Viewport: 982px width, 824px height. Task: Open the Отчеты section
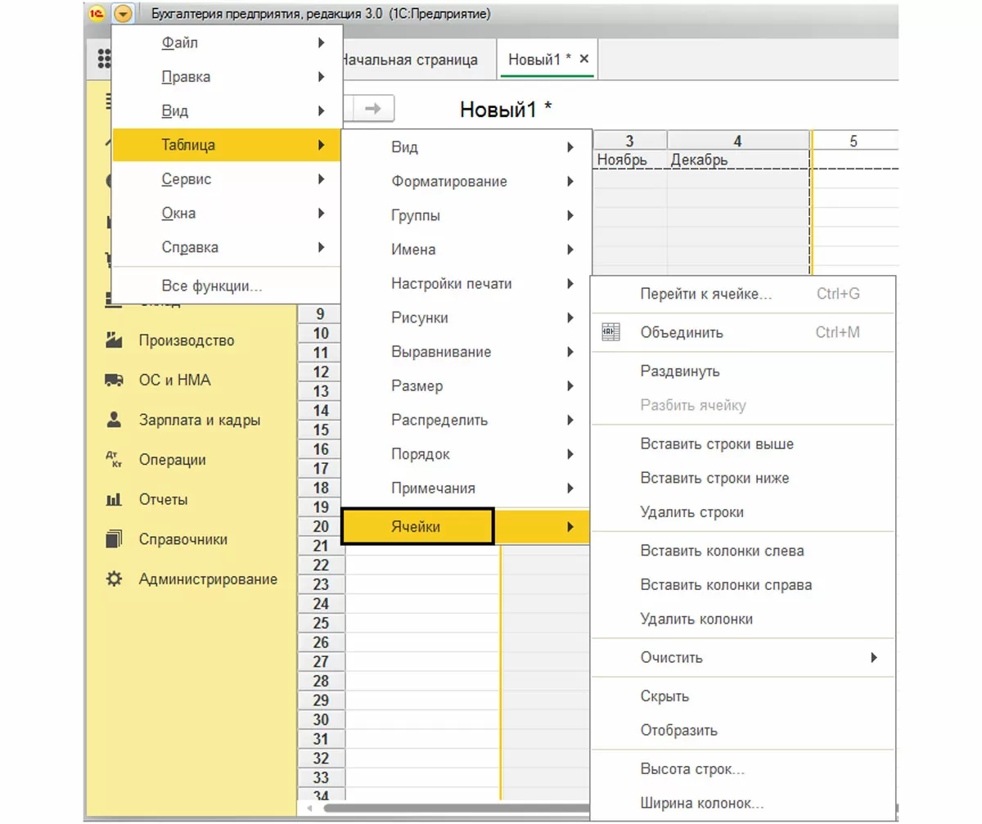[x=164, y=499]
